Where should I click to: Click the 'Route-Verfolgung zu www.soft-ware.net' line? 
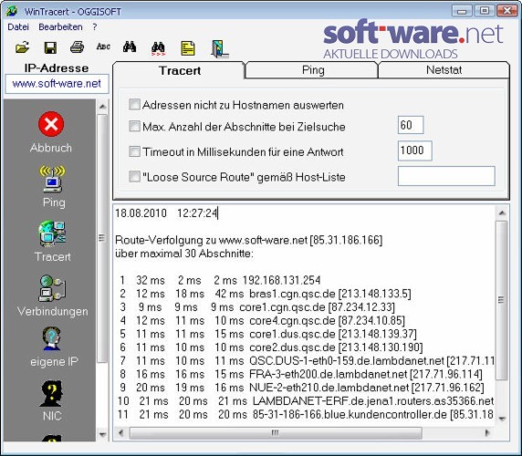(249, 240)
